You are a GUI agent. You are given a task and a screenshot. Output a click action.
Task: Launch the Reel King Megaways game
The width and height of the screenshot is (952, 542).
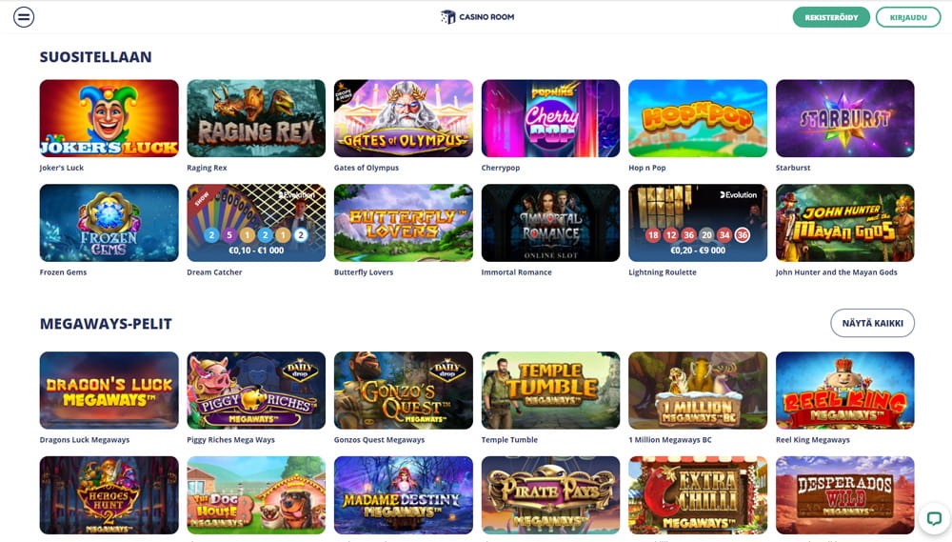pyautogui.click(x=845, y=391)
